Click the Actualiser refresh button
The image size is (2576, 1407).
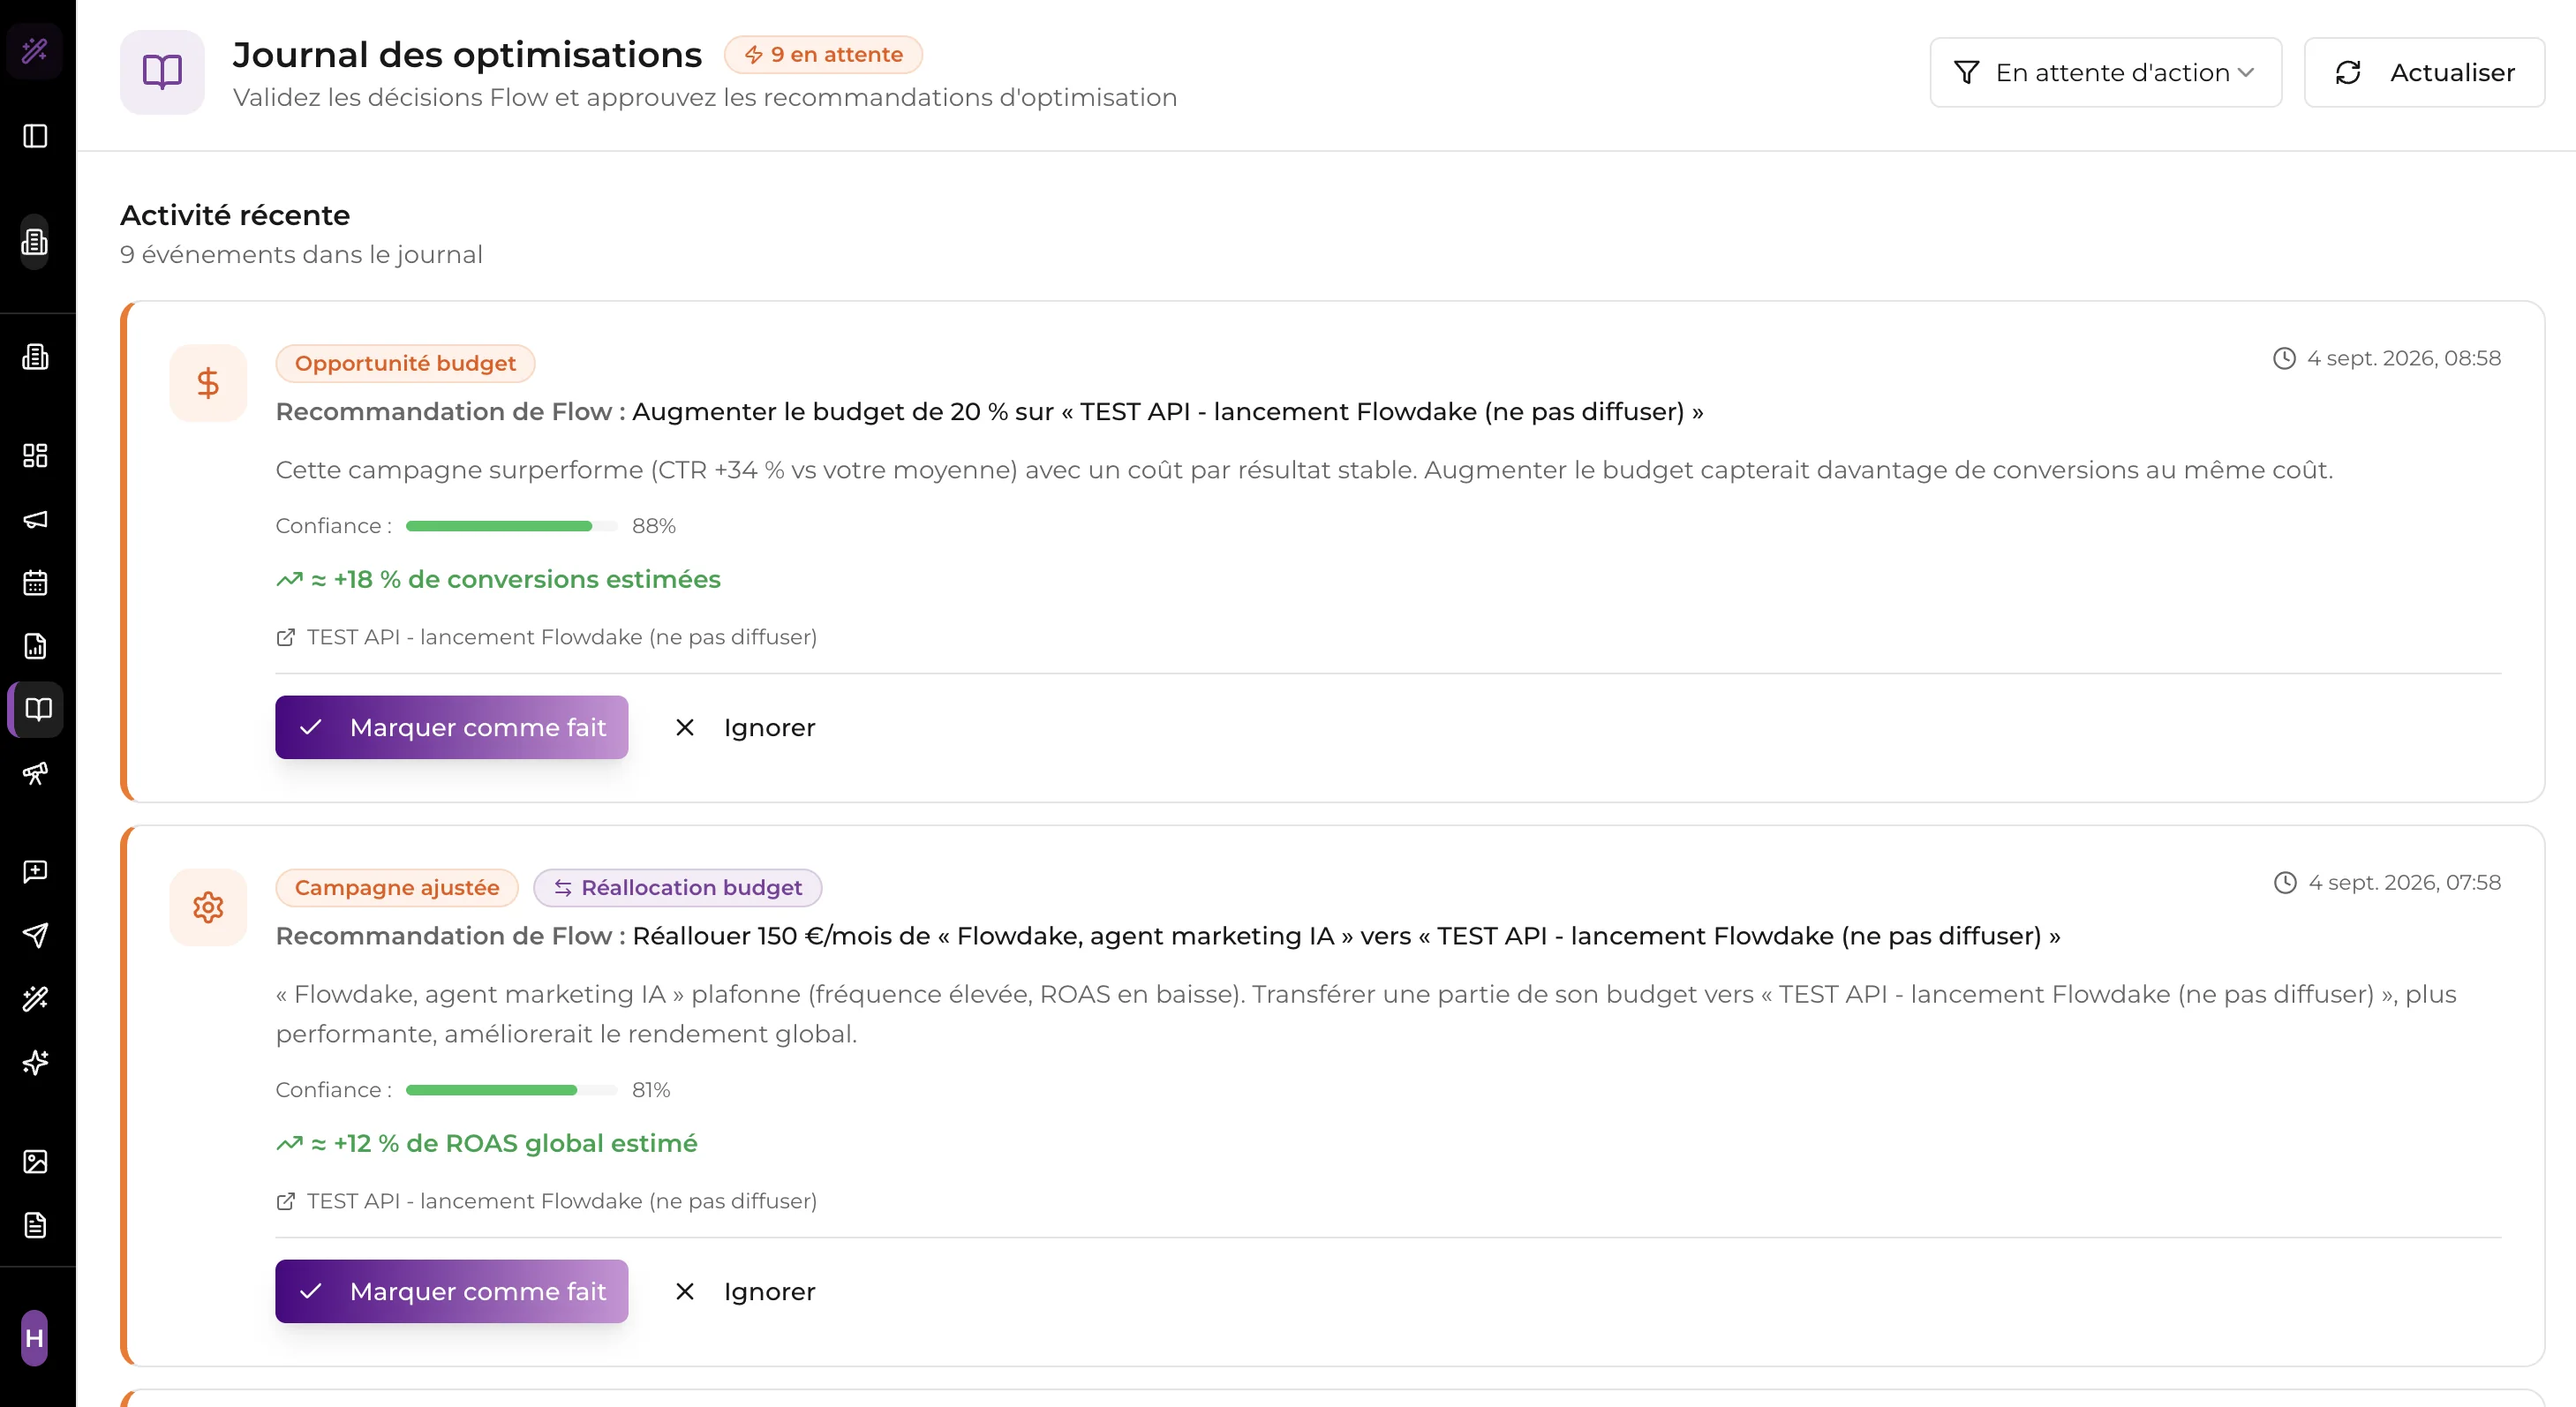tap(2424, 72)
